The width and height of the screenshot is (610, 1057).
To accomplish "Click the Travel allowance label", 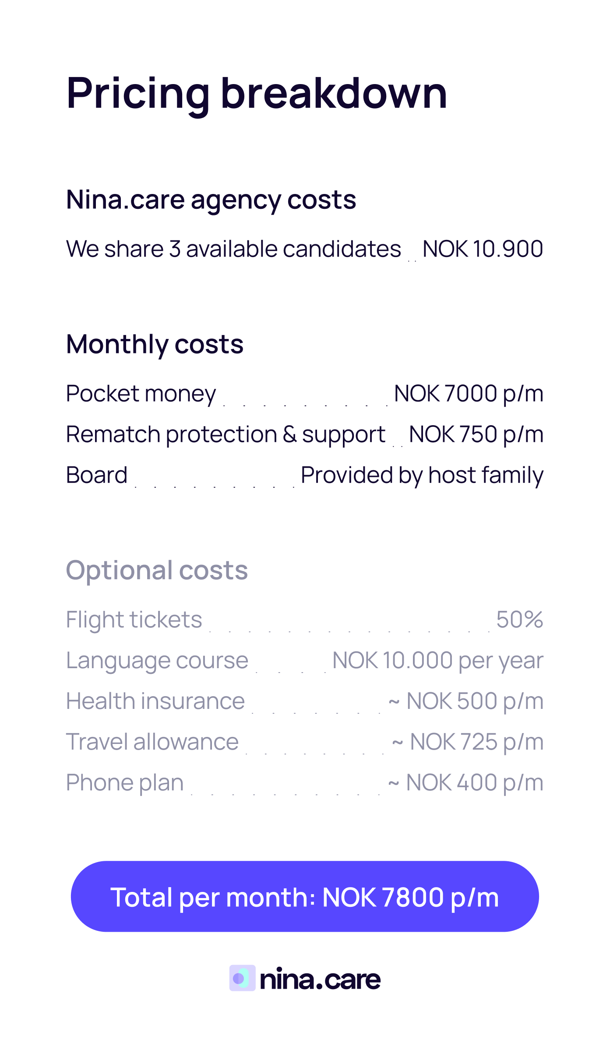I will (x=152, y=742).
